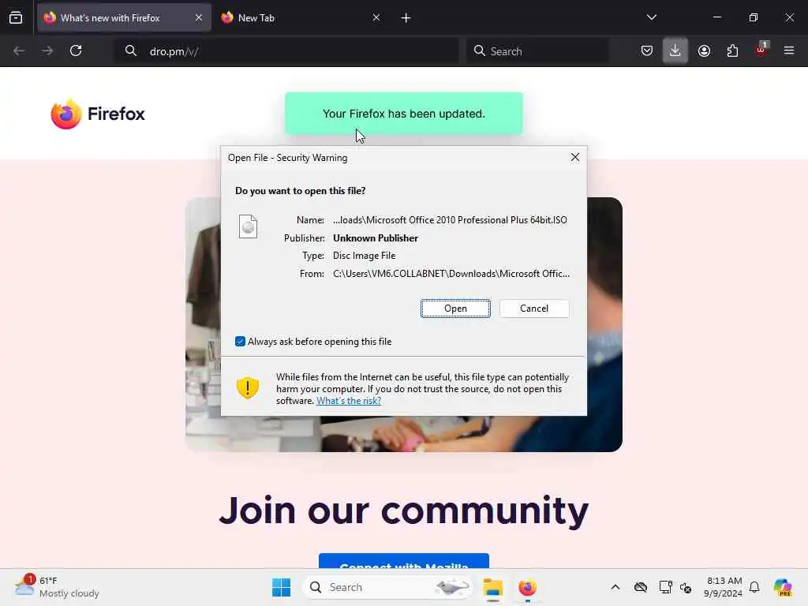Viewport: 808px width, 606px height.
Task: Open the Copilot preview icon
Action: click(783, 587)
